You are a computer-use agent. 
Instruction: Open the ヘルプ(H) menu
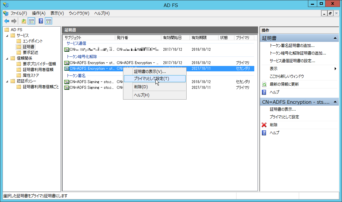[102, 13]
